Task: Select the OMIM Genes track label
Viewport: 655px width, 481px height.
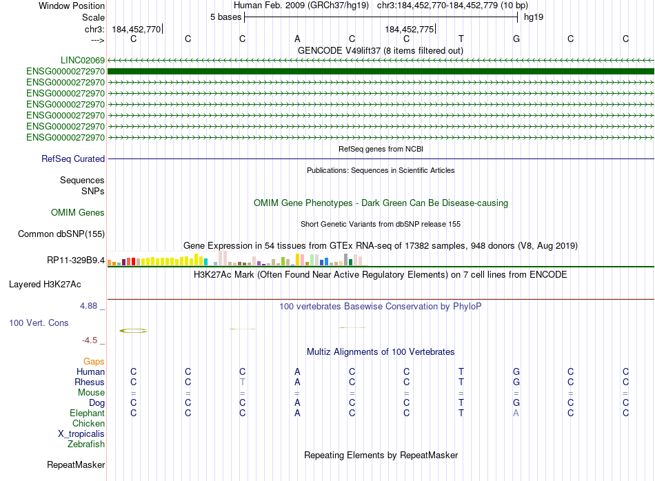Action: pos(78,212)
